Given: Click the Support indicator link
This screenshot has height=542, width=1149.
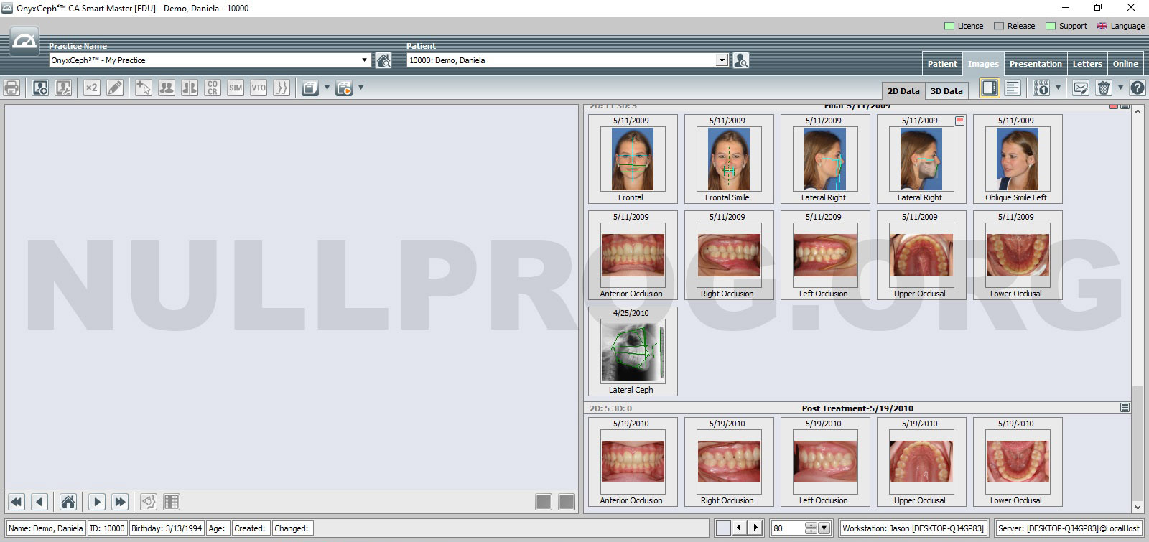Looking at the screenshot, I should (1066, 26).
